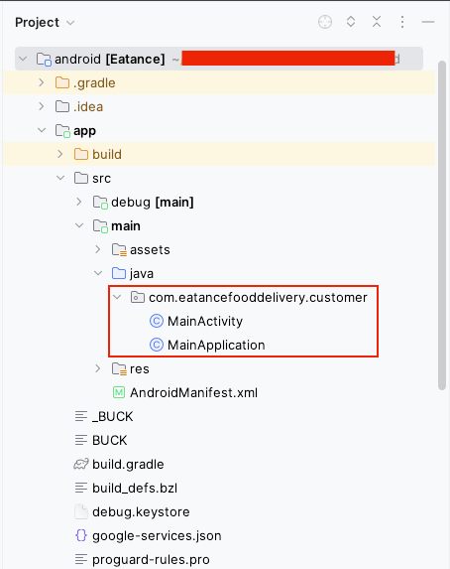
Task: Click the src folder icon
Action: (81, 178)
